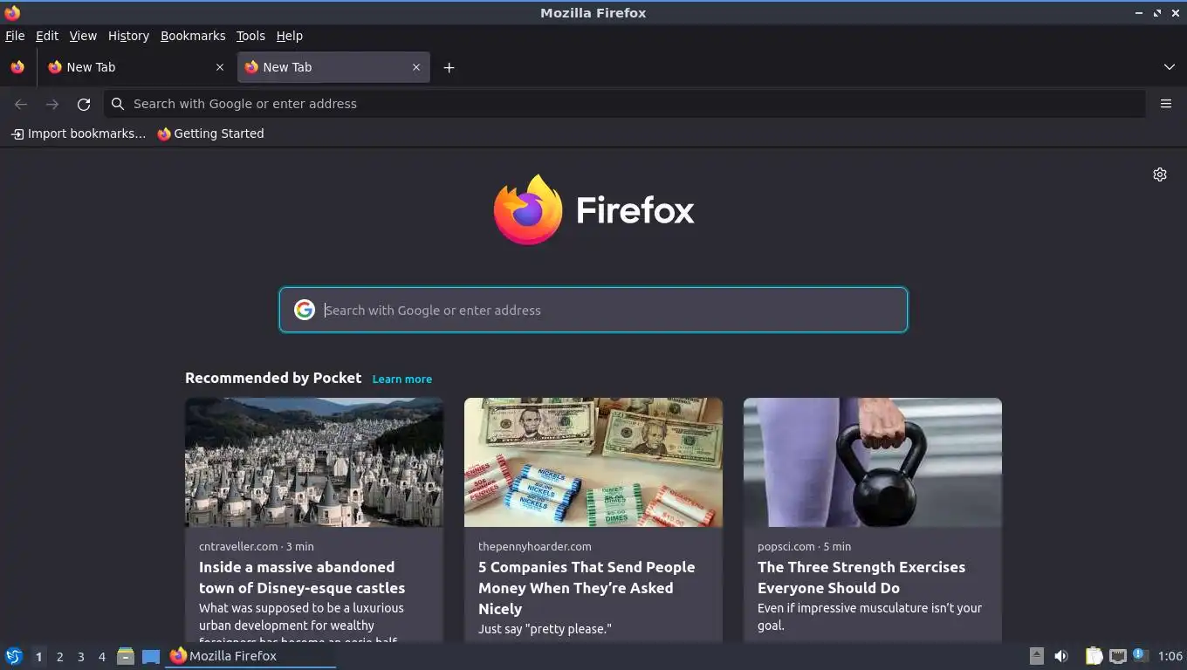Open the kettlebell article thumbnail
The width and height of the screenshot is (1187, 670).
pyautogui.click(x=873, y=462)
